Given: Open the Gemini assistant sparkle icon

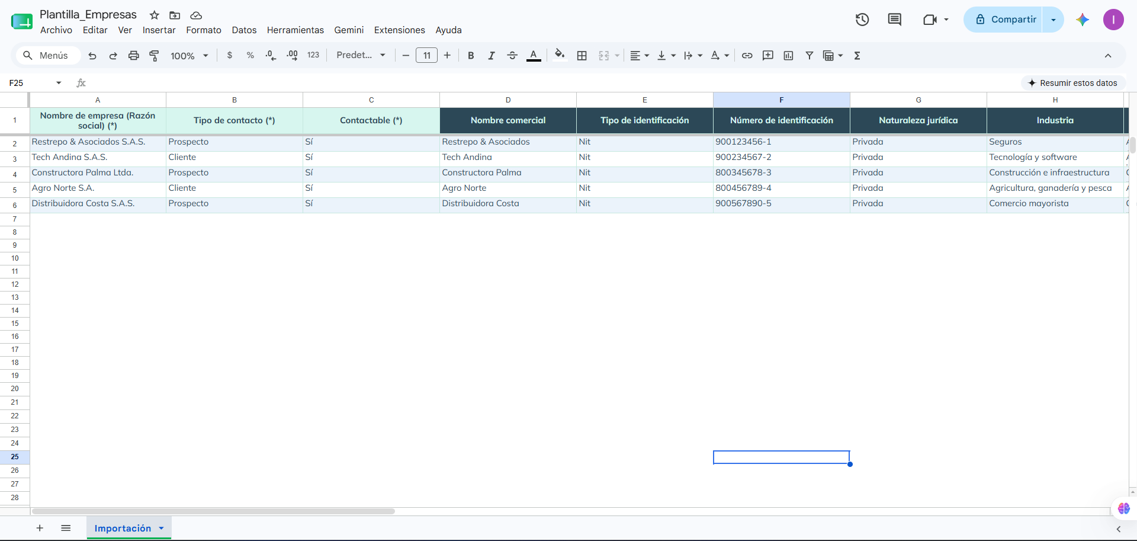Looking at the screenshot, I should (x=1083, y=20).
